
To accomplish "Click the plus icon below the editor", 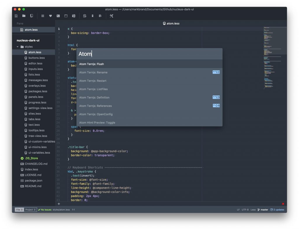I will click(59, 204).
